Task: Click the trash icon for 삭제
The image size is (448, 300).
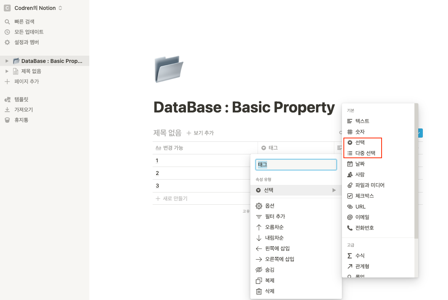Action: pos(259,291)
